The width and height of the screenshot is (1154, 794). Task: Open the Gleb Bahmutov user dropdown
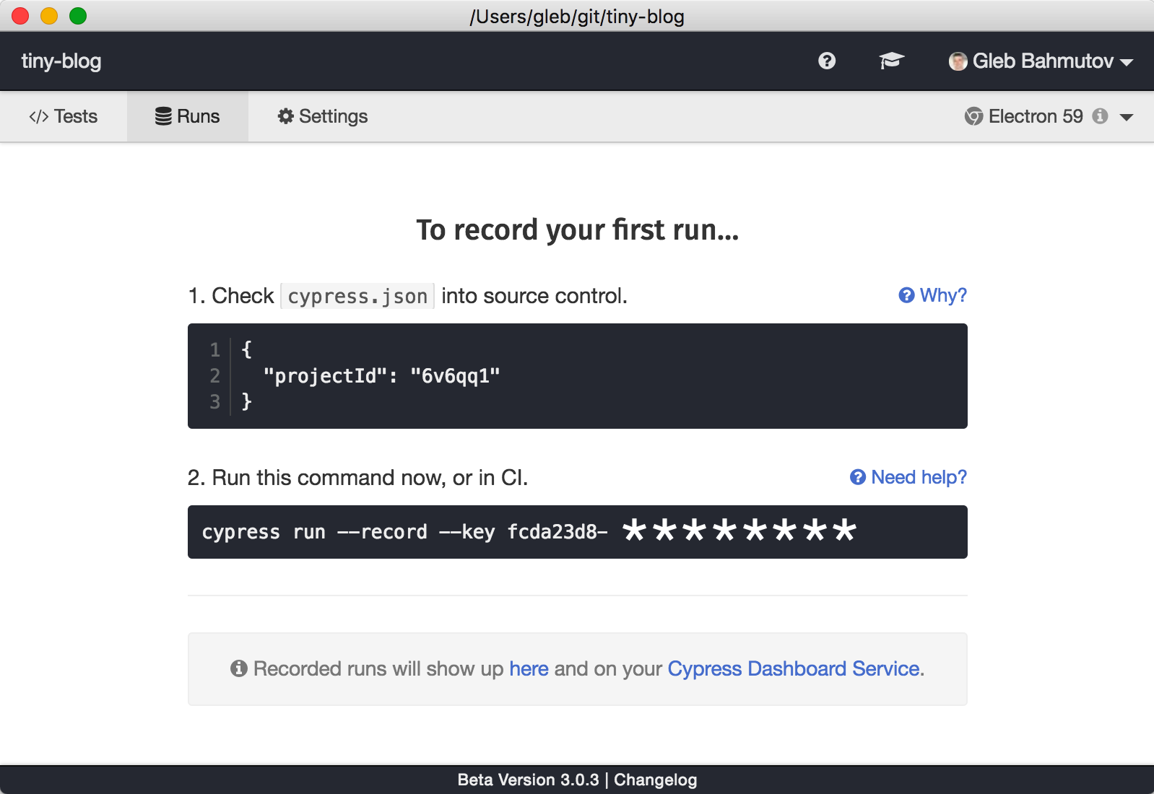click(1041, 61)
